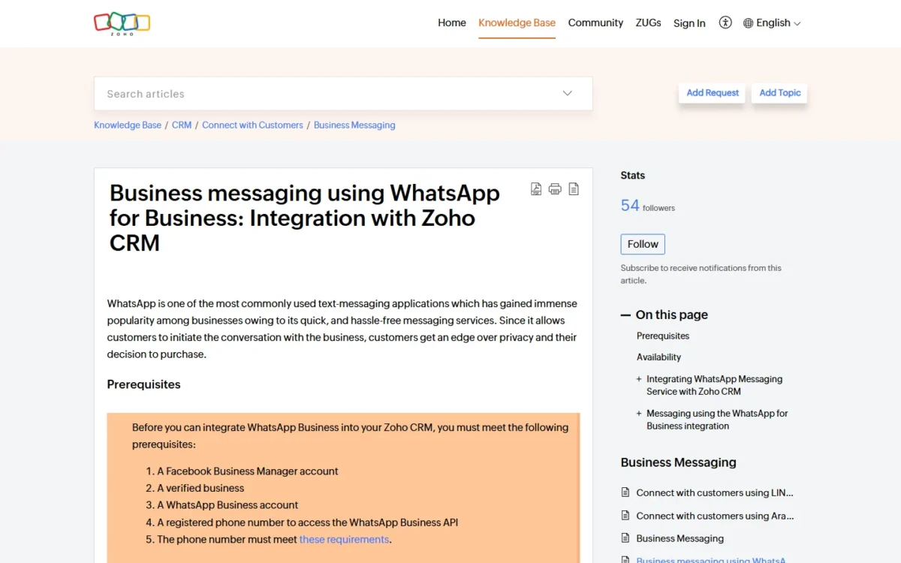Open CRM breadcrumb link
Viewport: 901px width, 563px height.
182,125
